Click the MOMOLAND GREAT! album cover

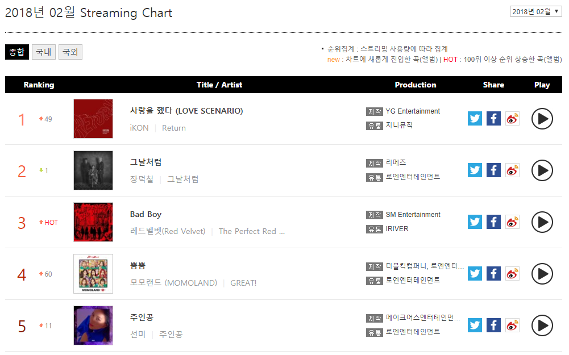(x=93, y=274)
